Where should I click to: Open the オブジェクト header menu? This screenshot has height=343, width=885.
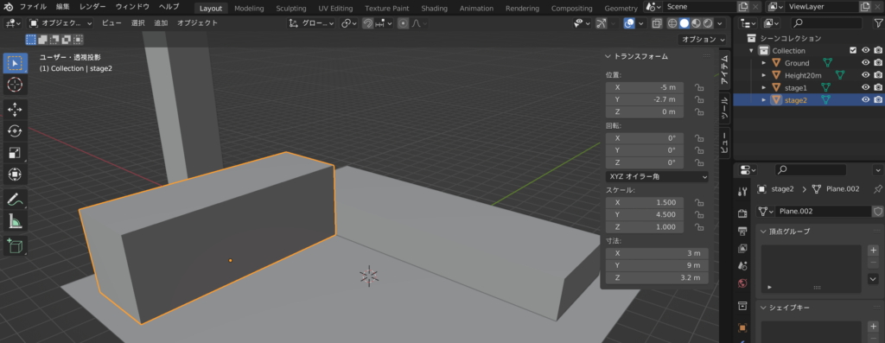(197, 23)
